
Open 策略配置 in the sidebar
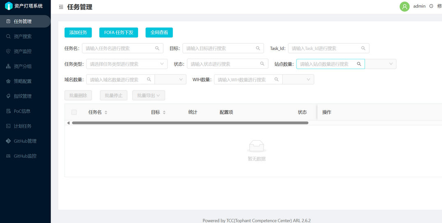tap(25, 81)
